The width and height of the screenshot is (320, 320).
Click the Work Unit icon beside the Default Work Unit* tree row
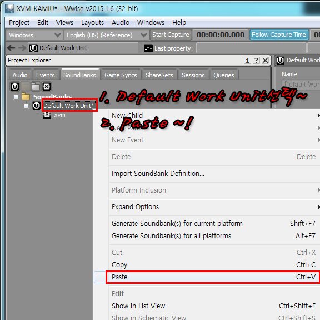36,106
